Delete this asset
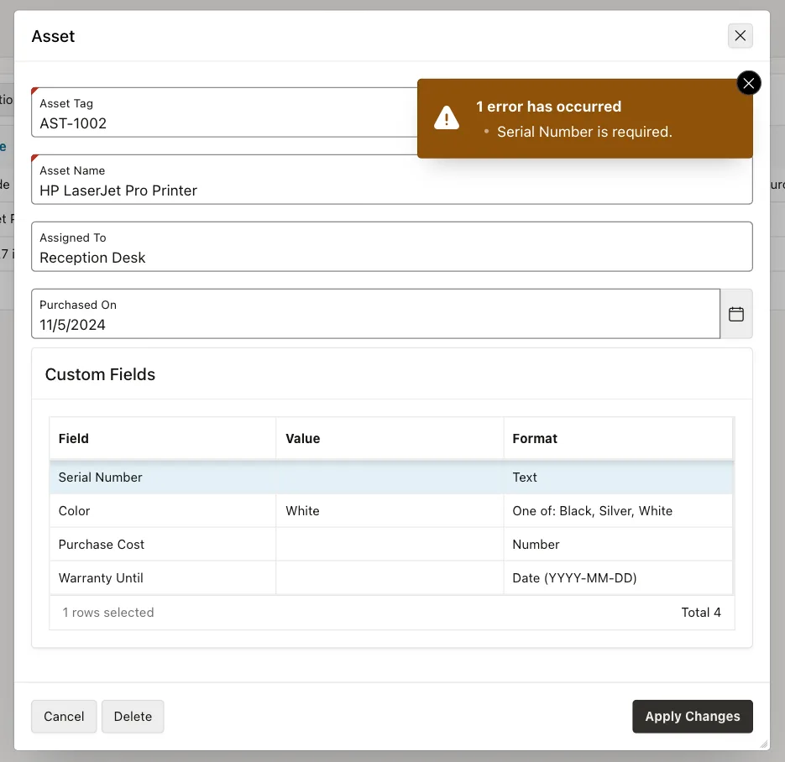785x762 pixels. click(x=133, y=717)
